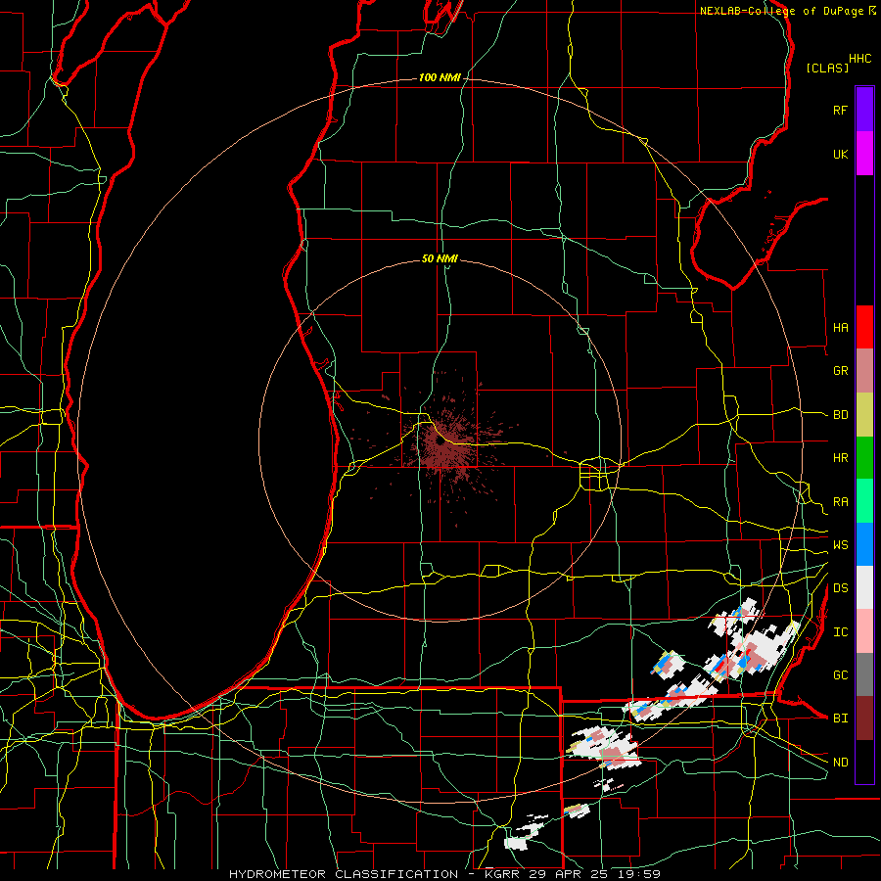Select the blue WS legend swatch
Screen dimensions: 881x881
tap(864, 544)
